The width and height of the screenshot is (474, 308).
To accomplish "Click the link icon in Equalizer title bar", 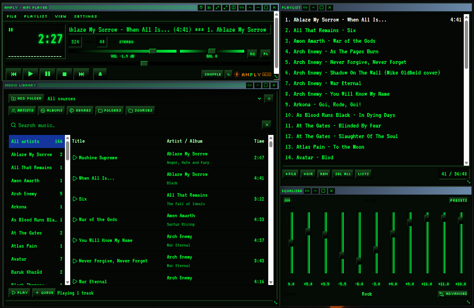I will pyautogui.click(x=307, y=191).
